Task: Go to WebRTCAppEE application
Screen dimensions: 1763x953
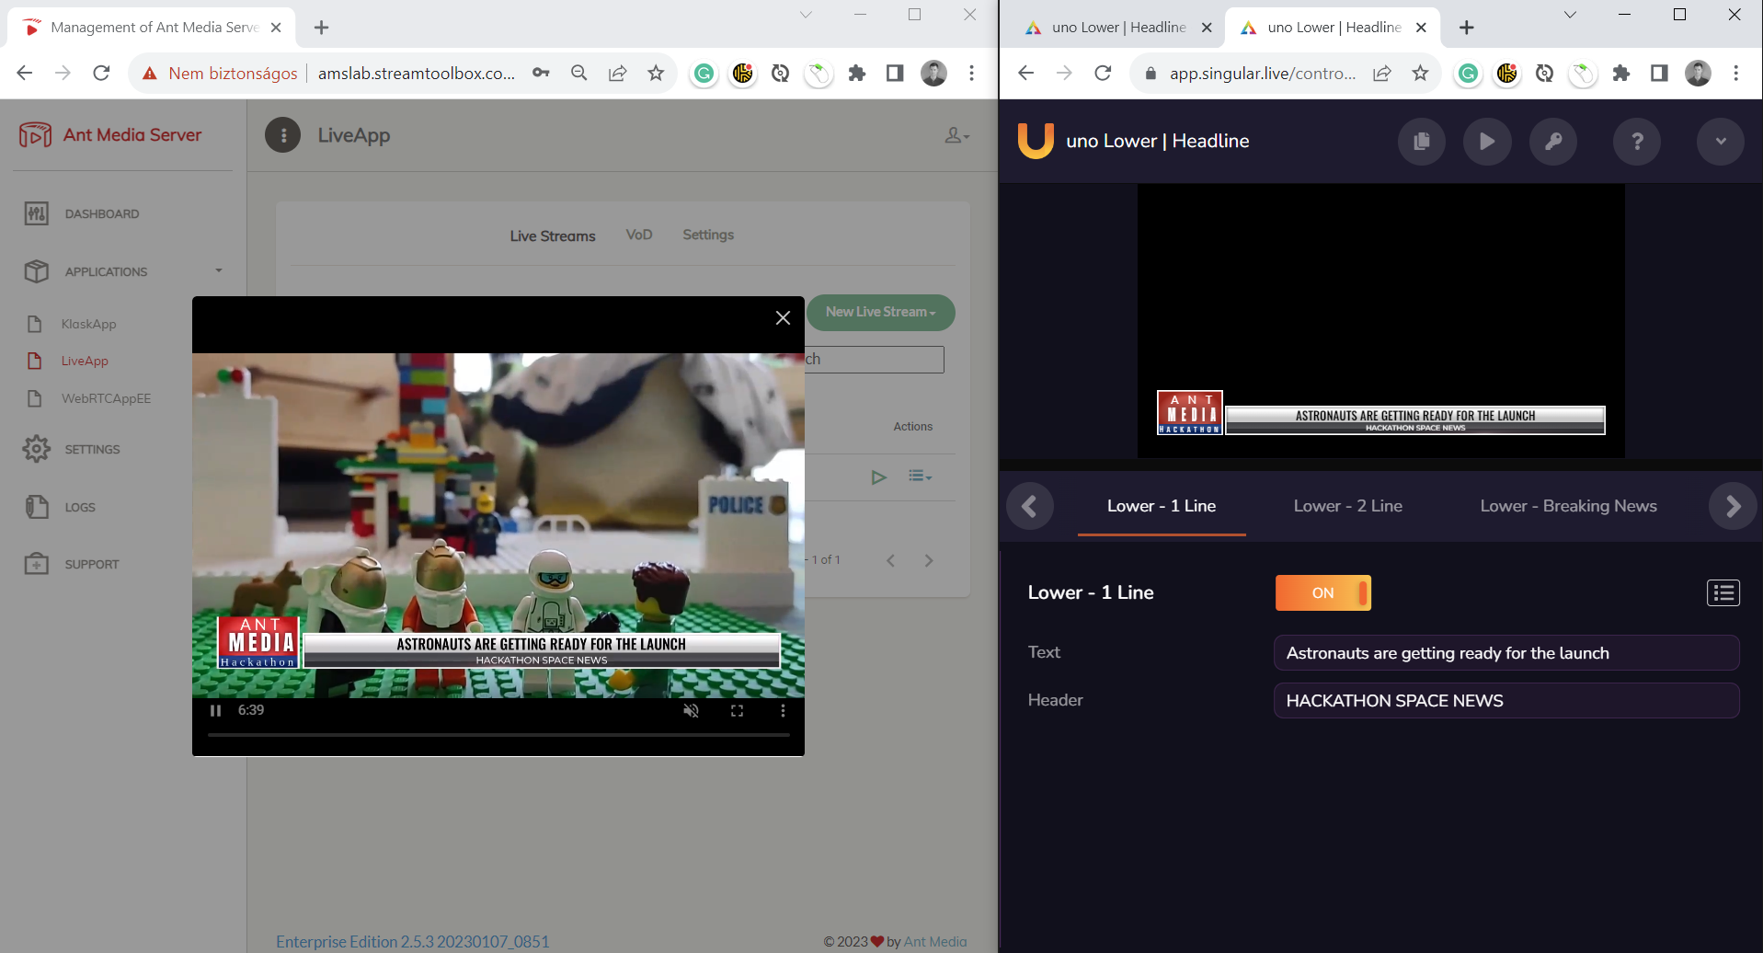Action: click(106, 399)
